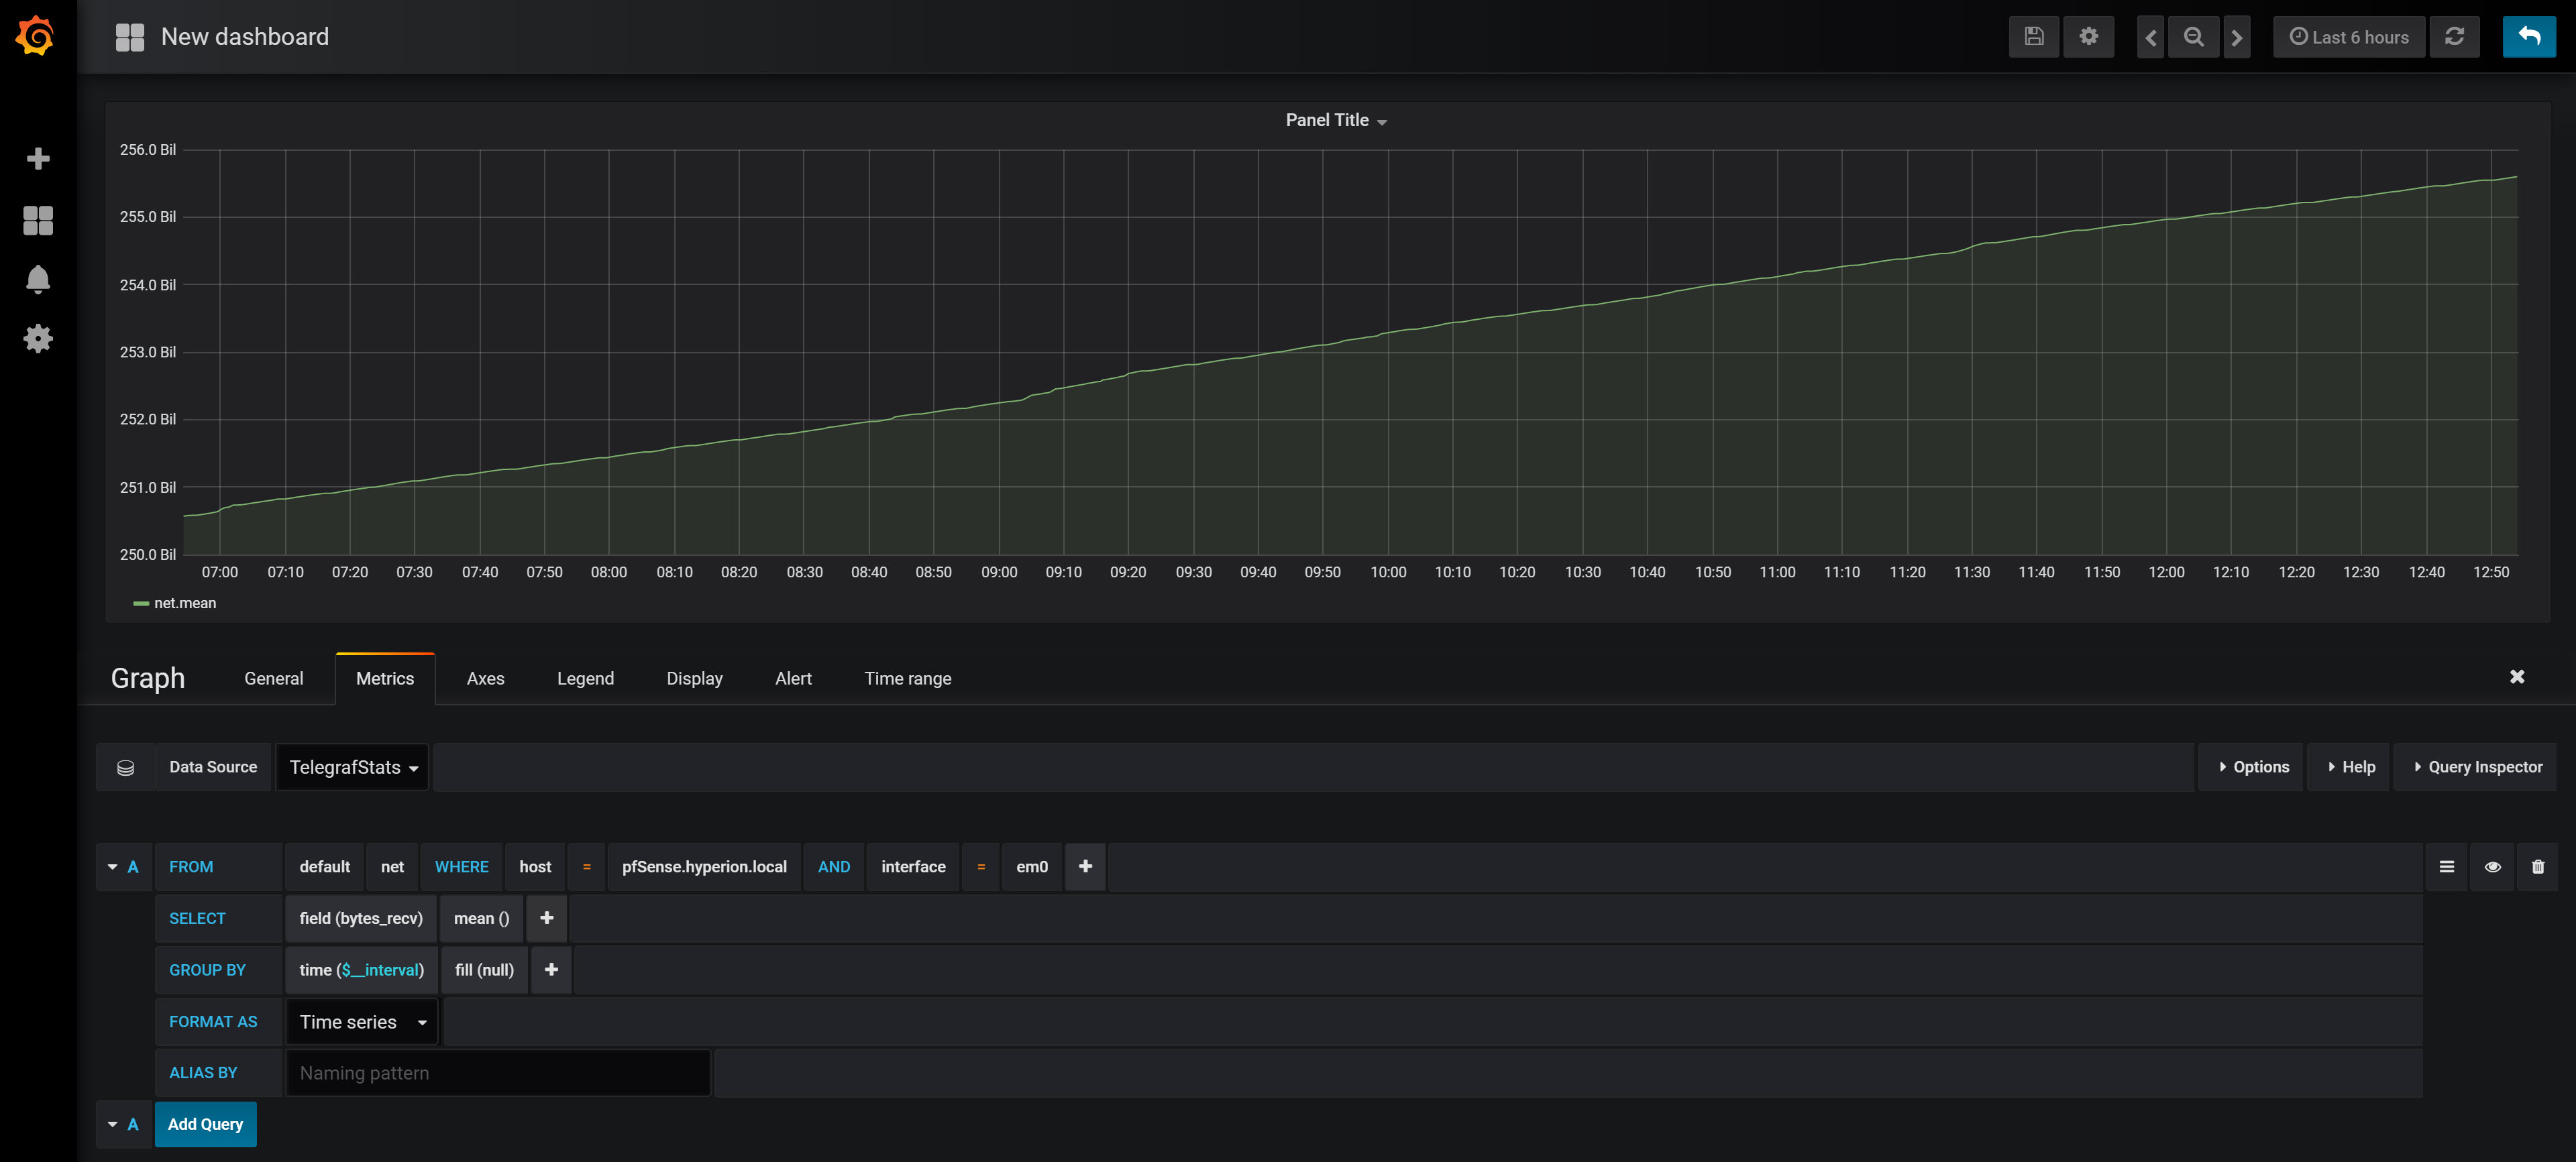Edit the default retention policy segment
This screenshot has width=2576, height=1162.
pyautogui.click(x=324, y=867)
